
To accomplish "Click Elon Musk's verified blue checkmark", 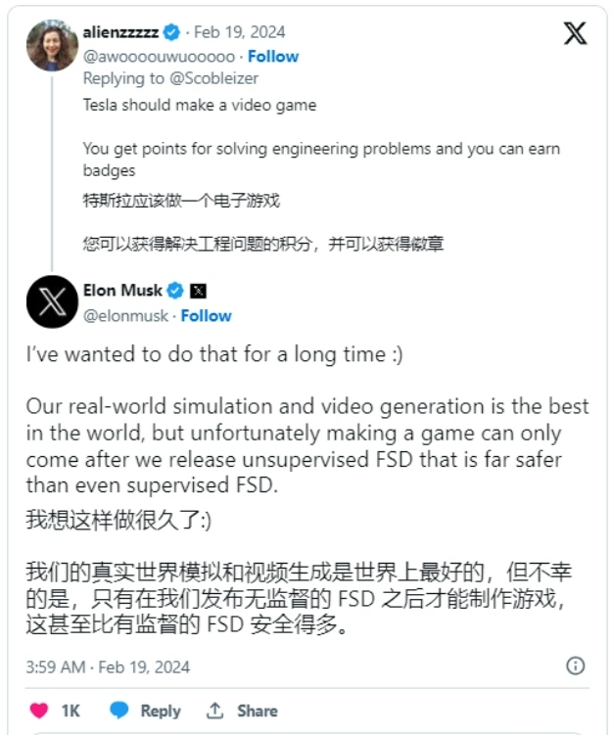I will (175, 291).
